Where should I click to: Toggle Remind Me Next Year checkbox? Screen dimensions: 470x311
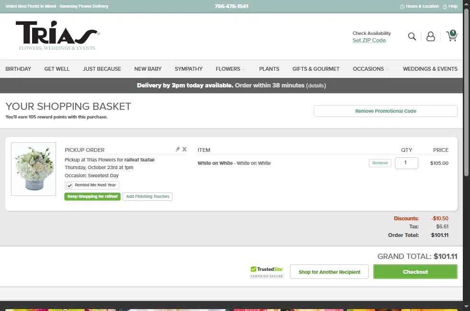pyautogui.click(x=69, y=185)
